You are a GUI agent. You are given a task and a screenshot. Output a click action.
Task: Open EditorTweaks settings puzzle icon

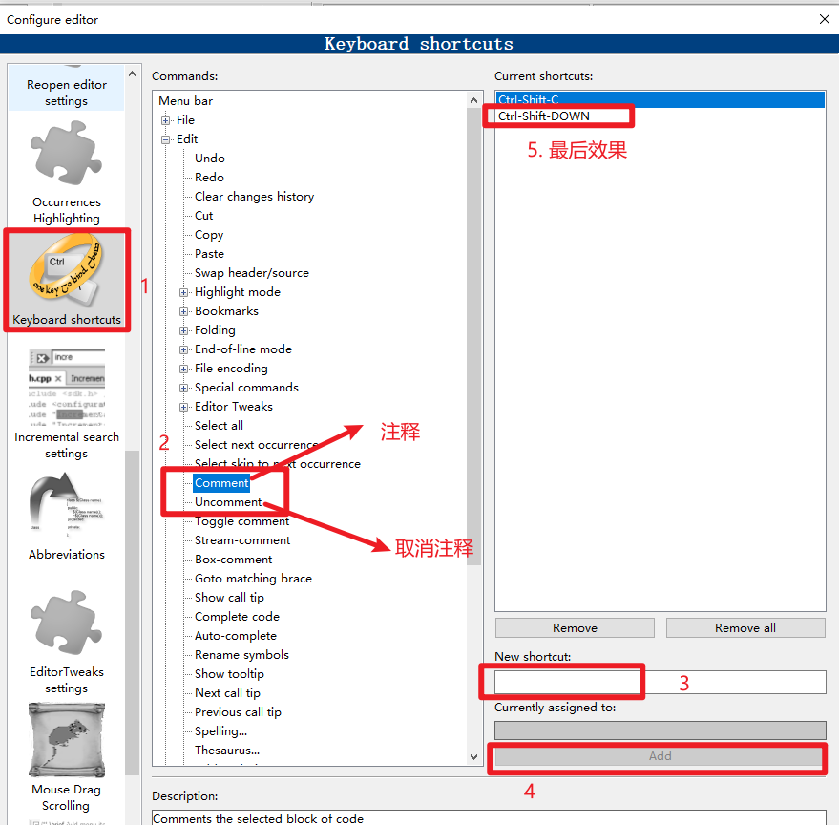[x=66, y=623]
